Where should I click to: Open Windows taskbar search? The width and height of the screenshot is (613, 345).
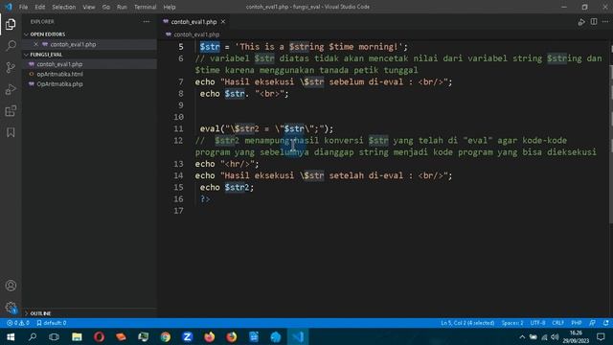[33, 336]
